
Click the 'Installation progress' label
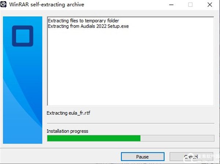click(x=67, y=131)
